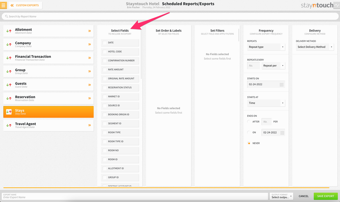The width and height of the screenshot is (340, 202).
Task: Check the ROOM TYPE ID checkbox
Action: (105, 142)
